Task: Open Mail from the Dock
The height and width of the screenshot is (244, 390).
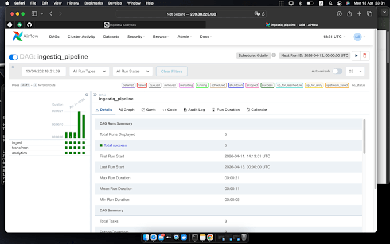Action: pos(161,237)
